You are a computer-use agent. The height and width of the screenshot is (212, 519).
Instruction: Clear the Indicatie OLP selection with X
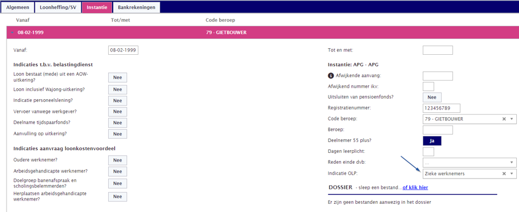coord(504,174)
